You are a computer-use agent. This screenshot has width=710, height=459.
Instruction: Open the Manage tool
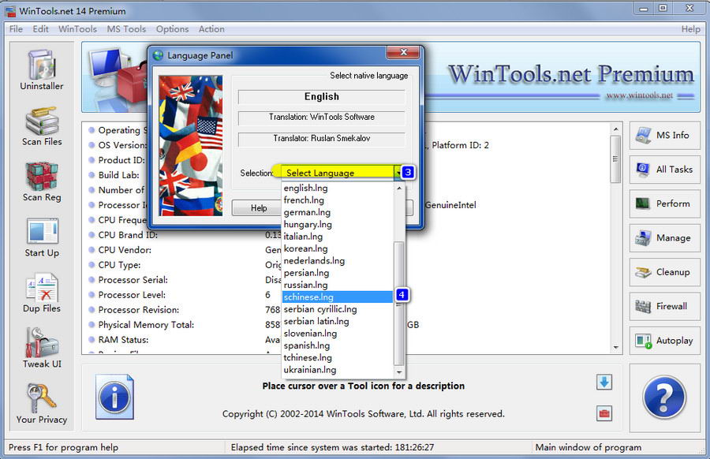(664, 238)
